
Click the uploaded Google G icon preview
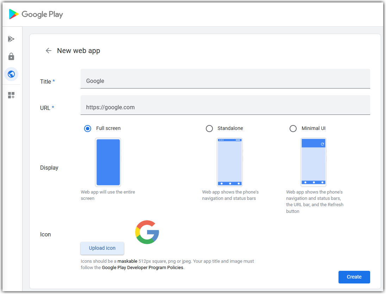[x=147, y=232]
